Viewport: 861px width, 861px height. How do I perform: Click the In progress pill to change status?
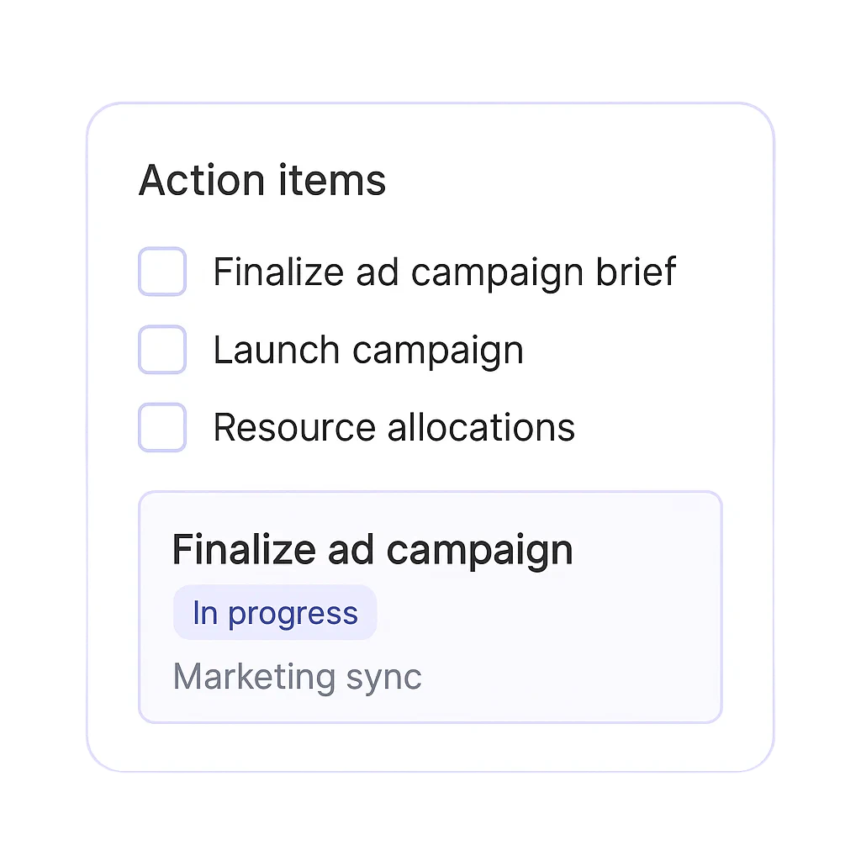(275, 612)
